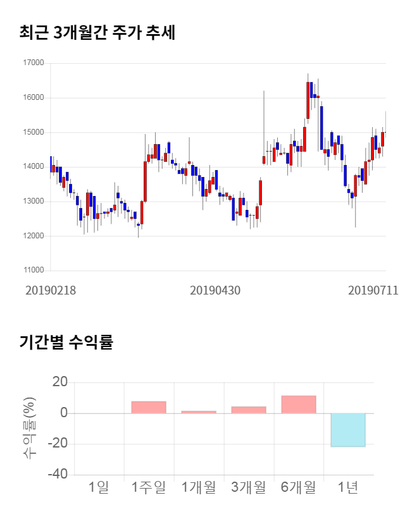The image size is (405, 512).
Task: Click the 수익률(%) vertical axis title
Action: pyautogui.click(x=29, y=428)
